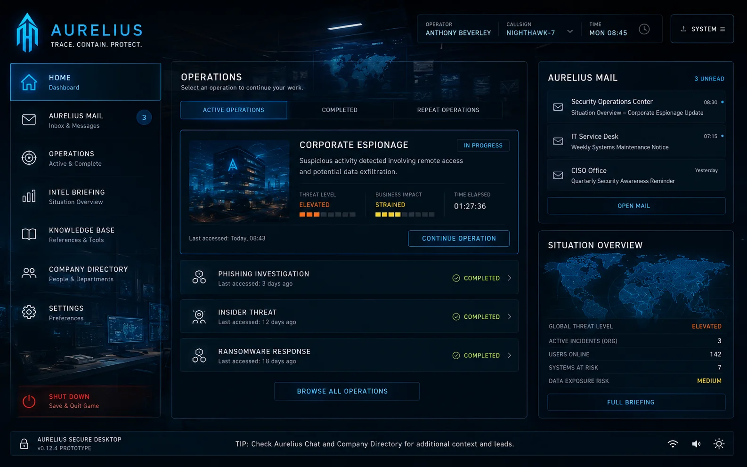Screen dimensions: 747x467
Task: Click Browse All Operations button
Action: [347, 391]
